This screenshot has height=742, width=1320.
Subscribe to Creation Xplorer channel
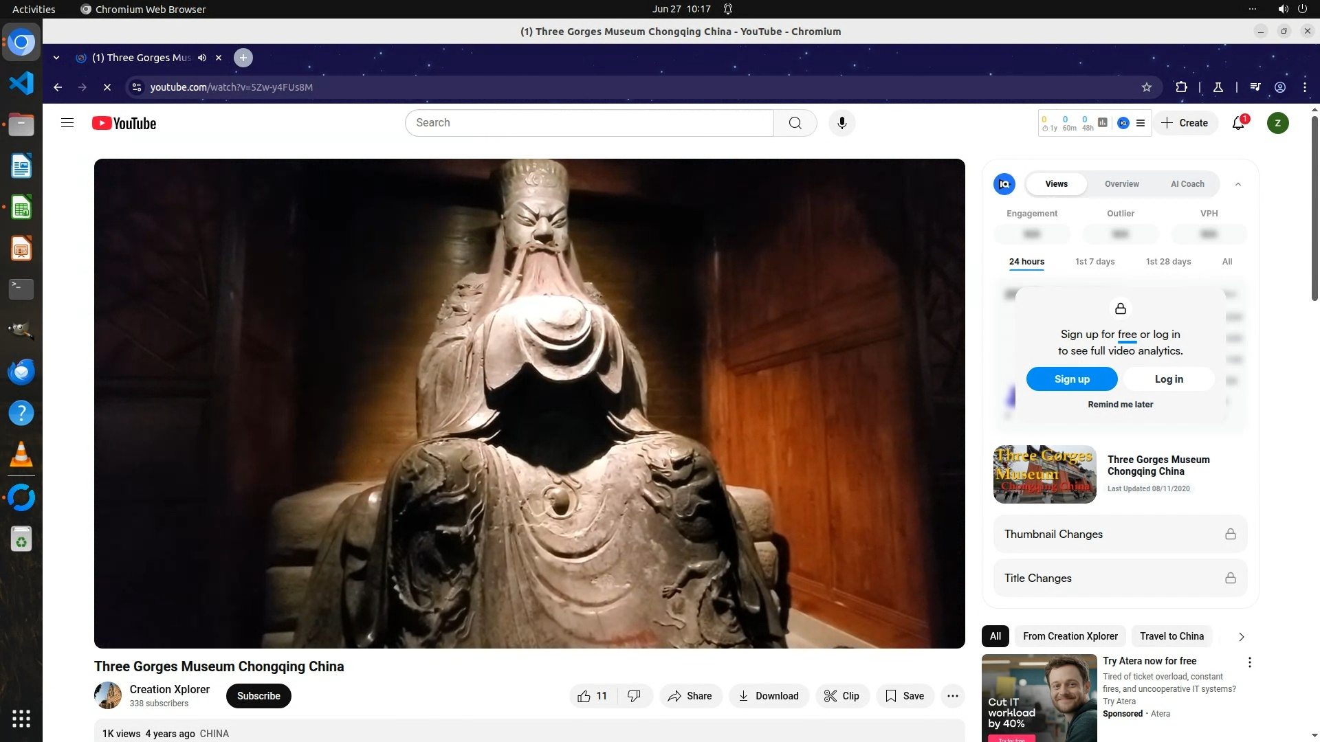[x=258, y=696]
